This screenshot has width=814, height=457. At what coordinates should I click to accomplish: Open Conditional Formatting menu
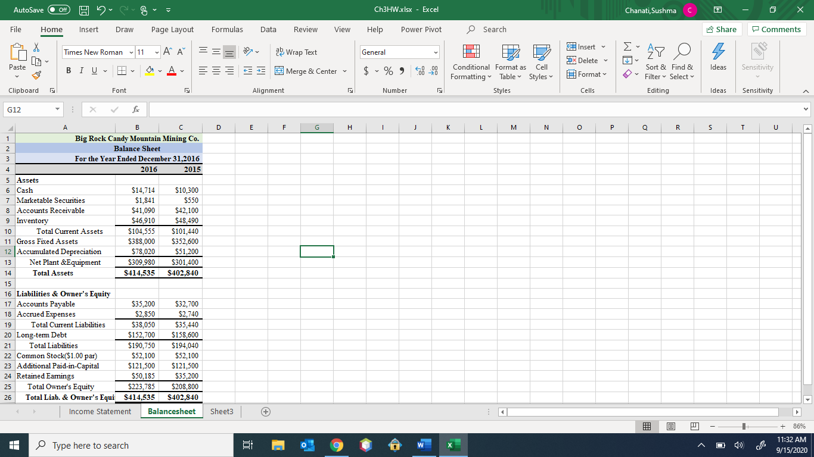point(471,62)
